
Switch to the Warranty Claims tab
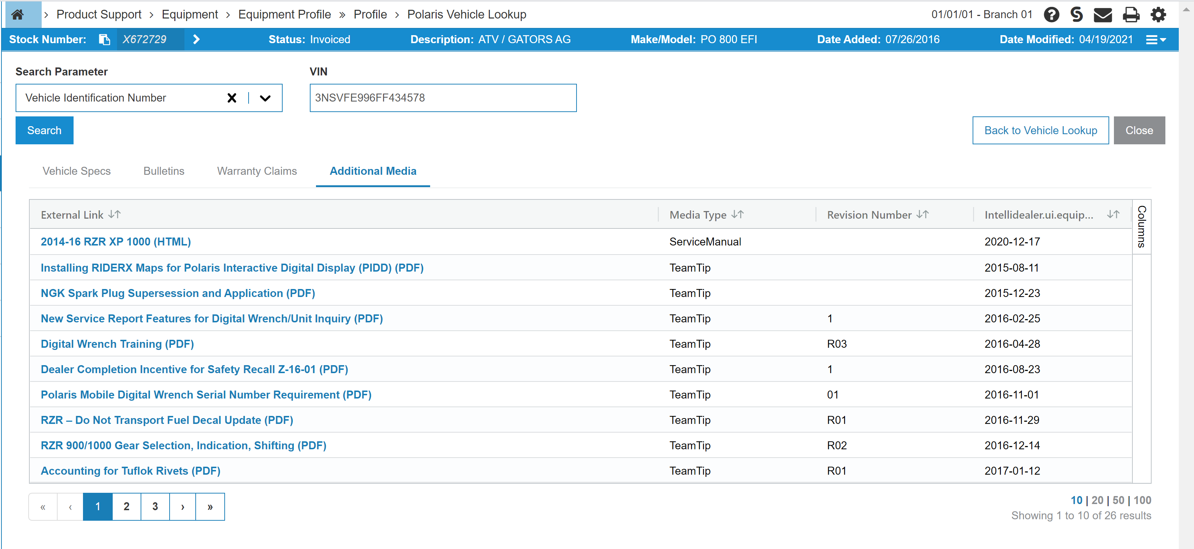pyautogui.click(x=257, y=171)
